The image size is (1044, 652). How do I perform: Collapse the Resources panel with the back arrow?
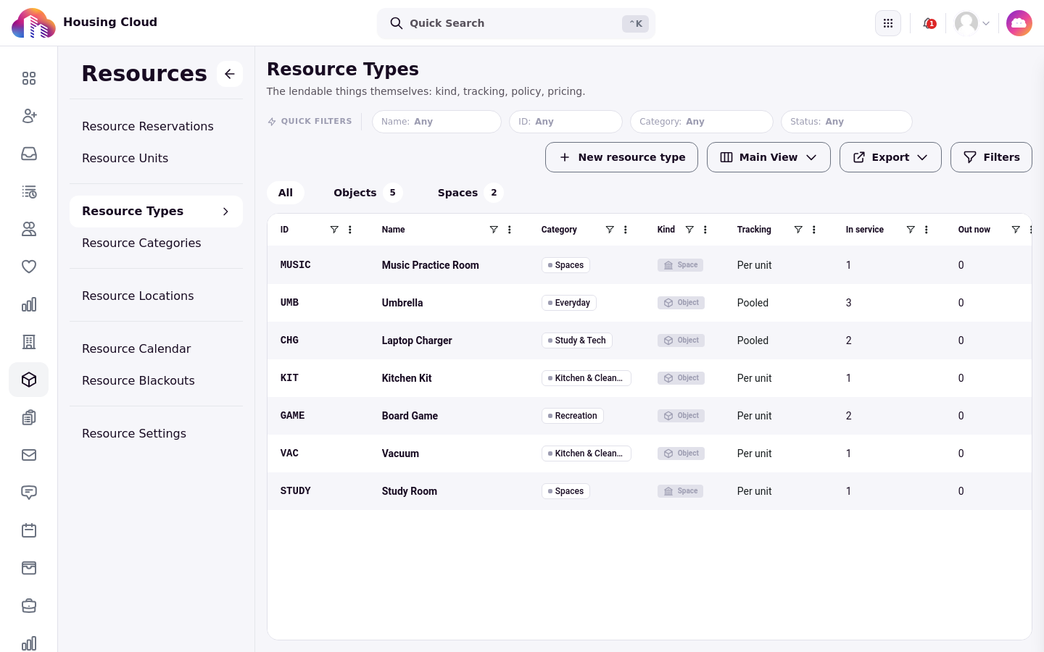pyautogui.click(x=230, y=74)
